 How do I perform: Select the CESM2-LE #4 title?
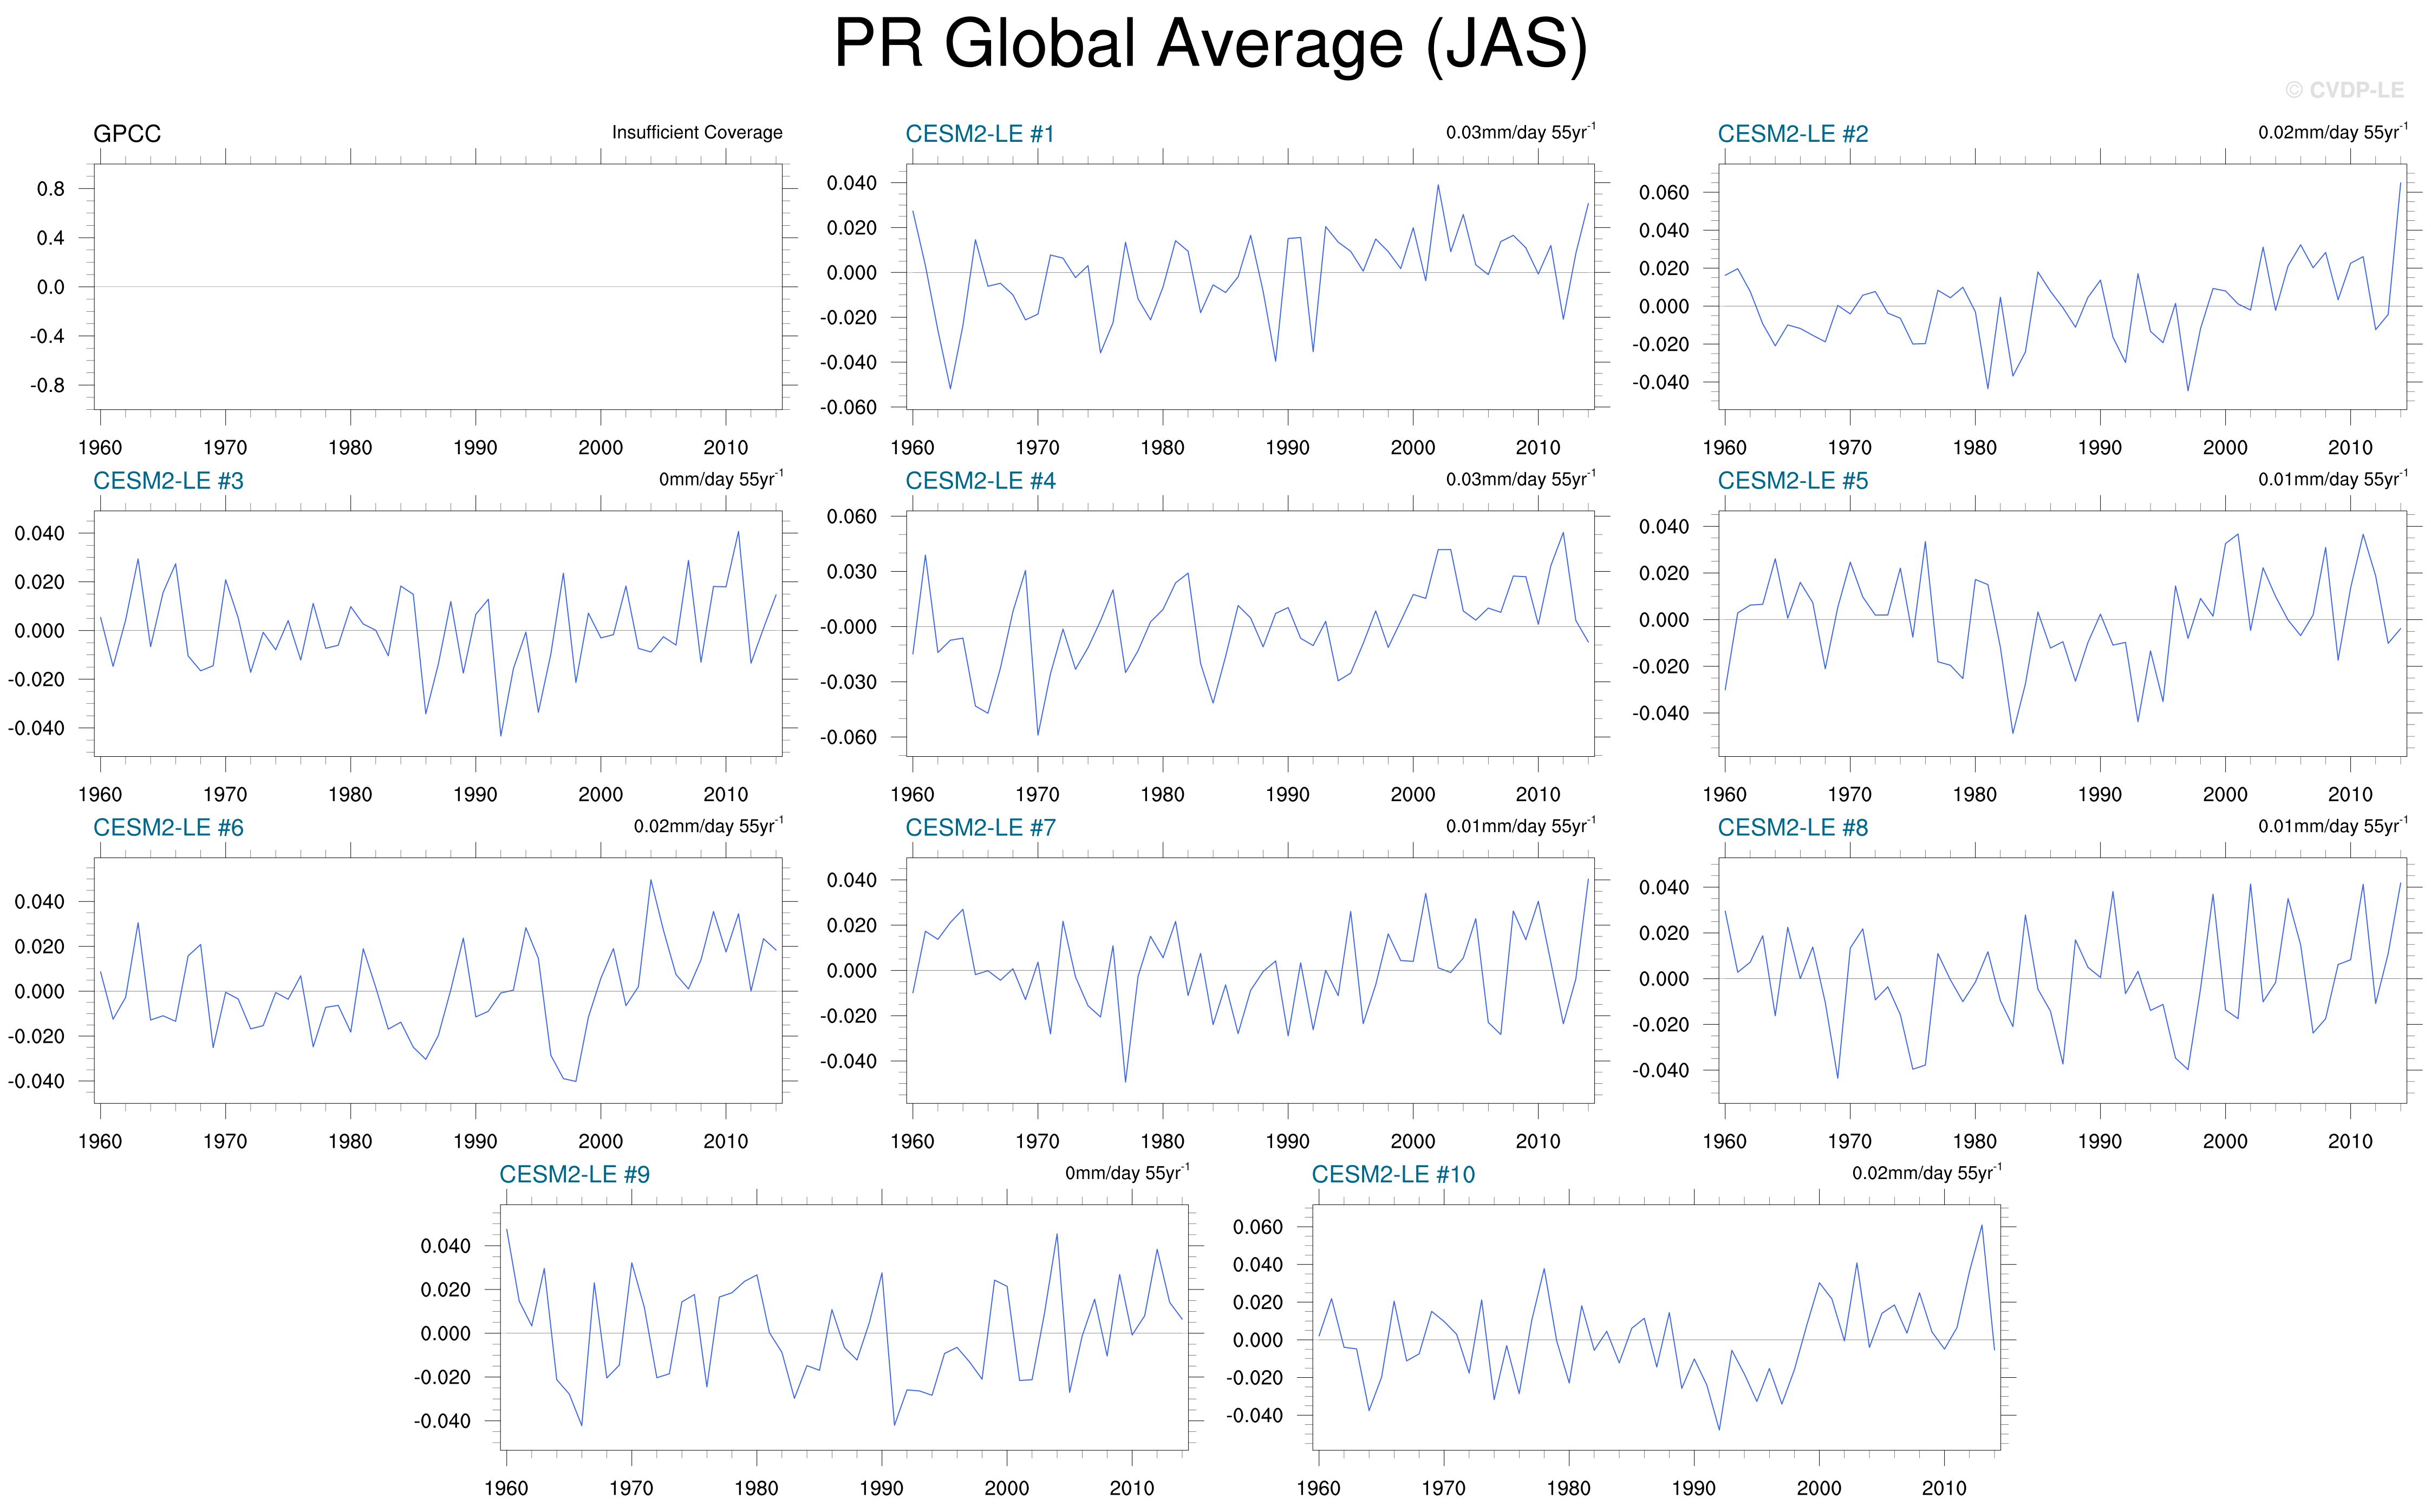980,481
